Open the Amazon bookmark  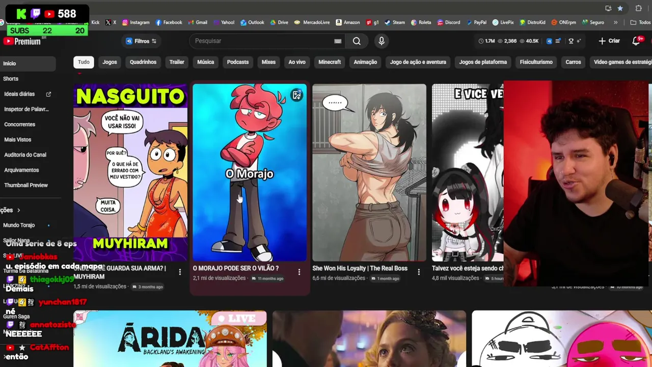[347, 22]
